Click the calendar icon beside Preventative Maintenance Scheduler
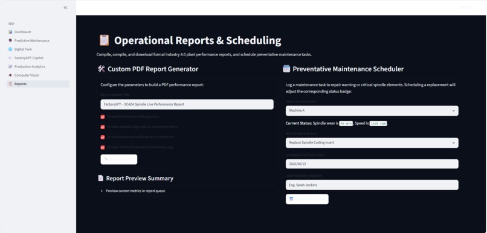Viewport: 487px width, 233px height. (x=286, y=69)
